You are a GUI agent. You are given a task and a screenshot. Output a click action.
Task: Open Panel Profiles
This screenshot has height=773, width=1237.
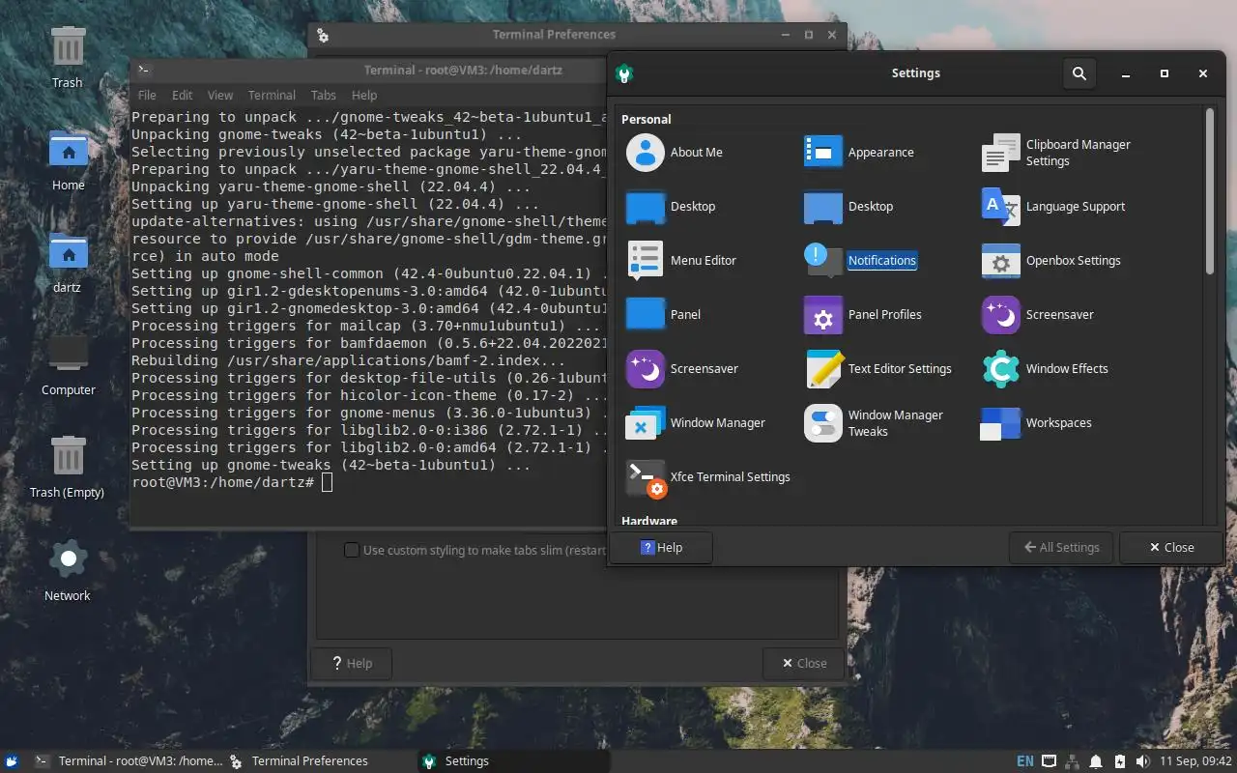862,315
